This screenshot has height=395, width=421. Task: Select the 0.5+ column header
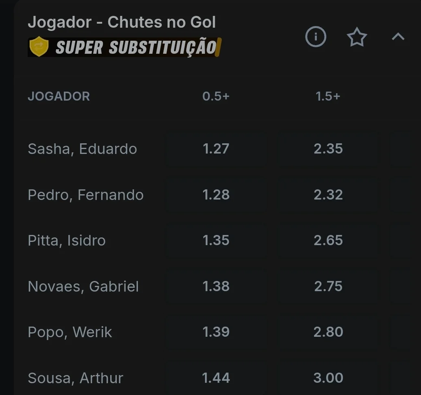tap(216, 96)
